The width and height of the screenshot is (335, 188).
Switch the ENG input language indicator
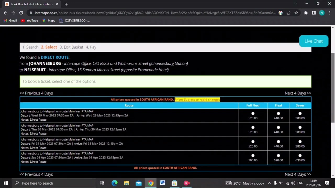tap(300, 183)
